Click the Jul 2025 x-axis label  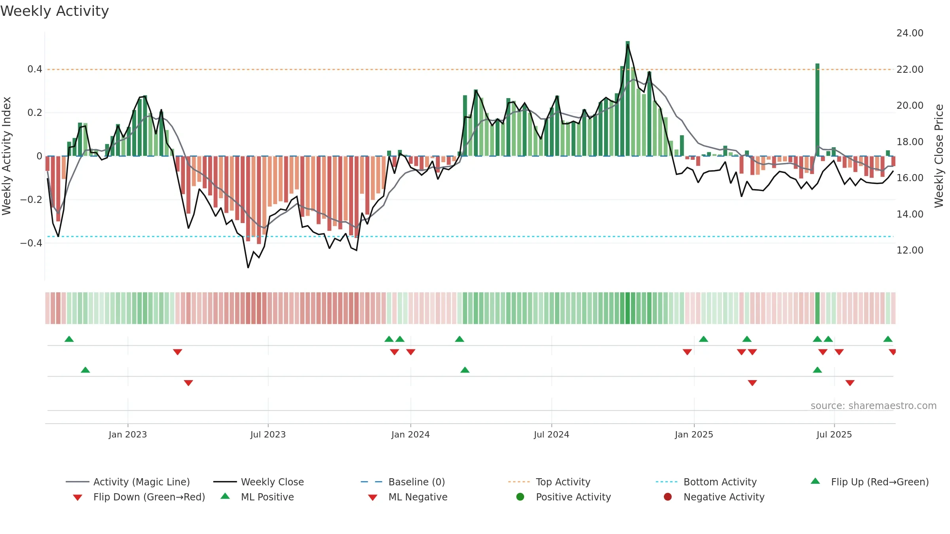coord(834,434)
